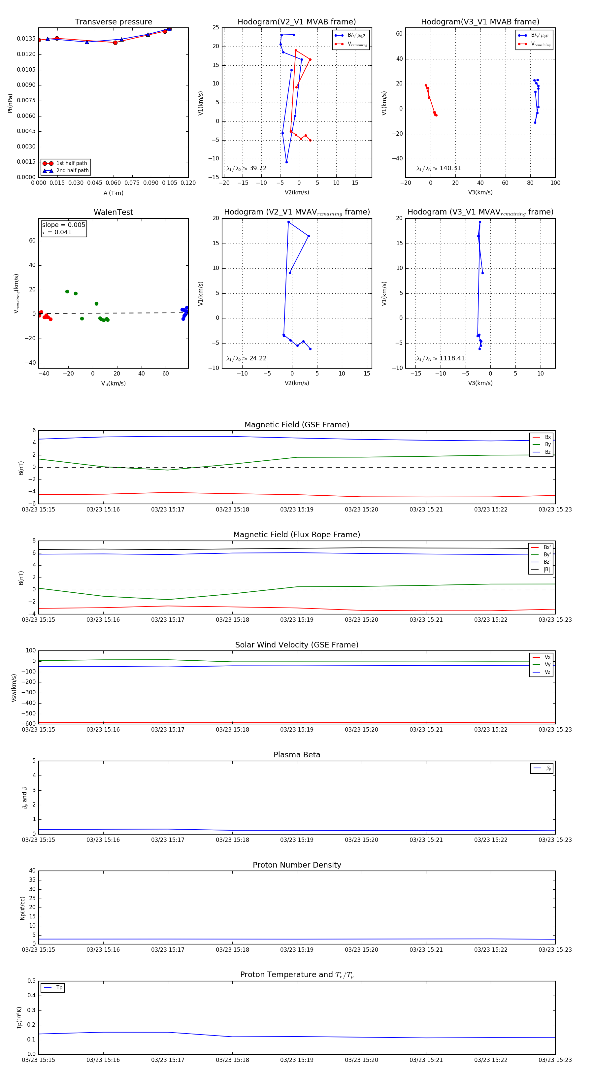Click the "Magnetic Field (GSE Frame)" title

coord(297,425)
